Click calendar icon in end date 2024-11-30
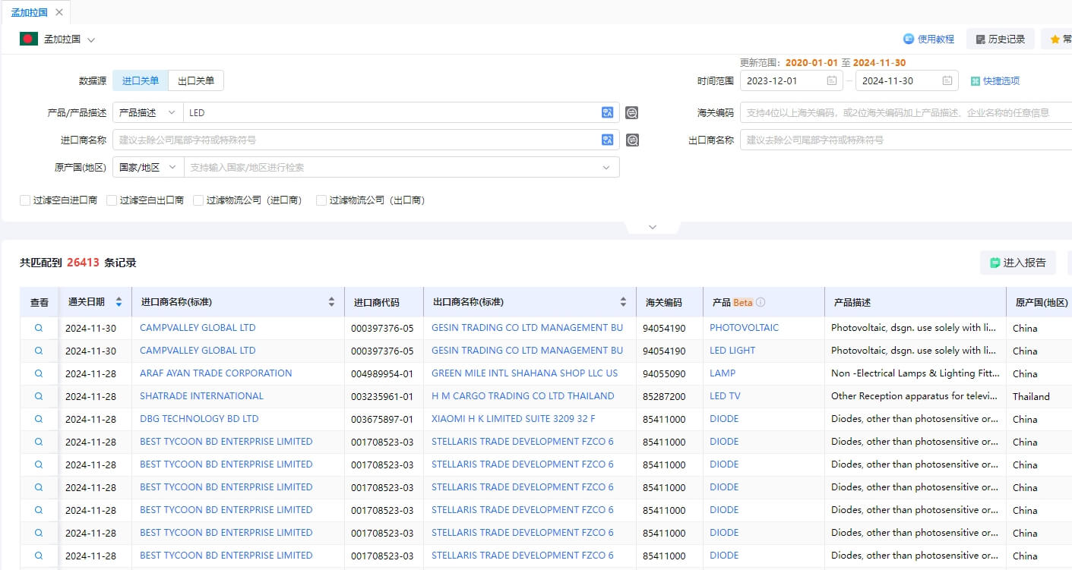 point(947,80)
